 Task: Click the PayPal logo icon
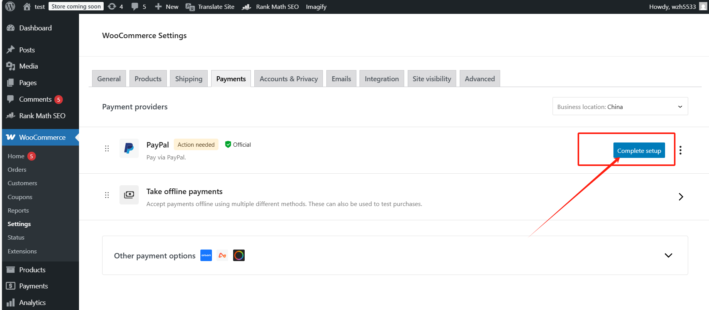(x=129, y=148)
